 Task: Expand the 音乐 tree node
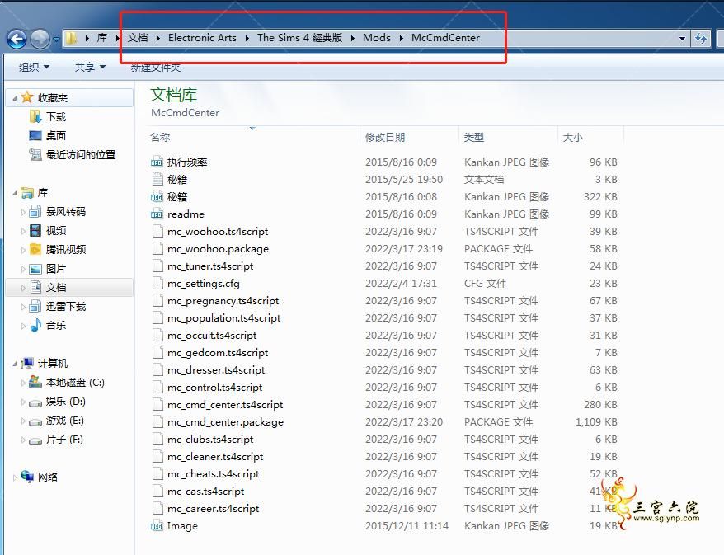coord(23,326)
